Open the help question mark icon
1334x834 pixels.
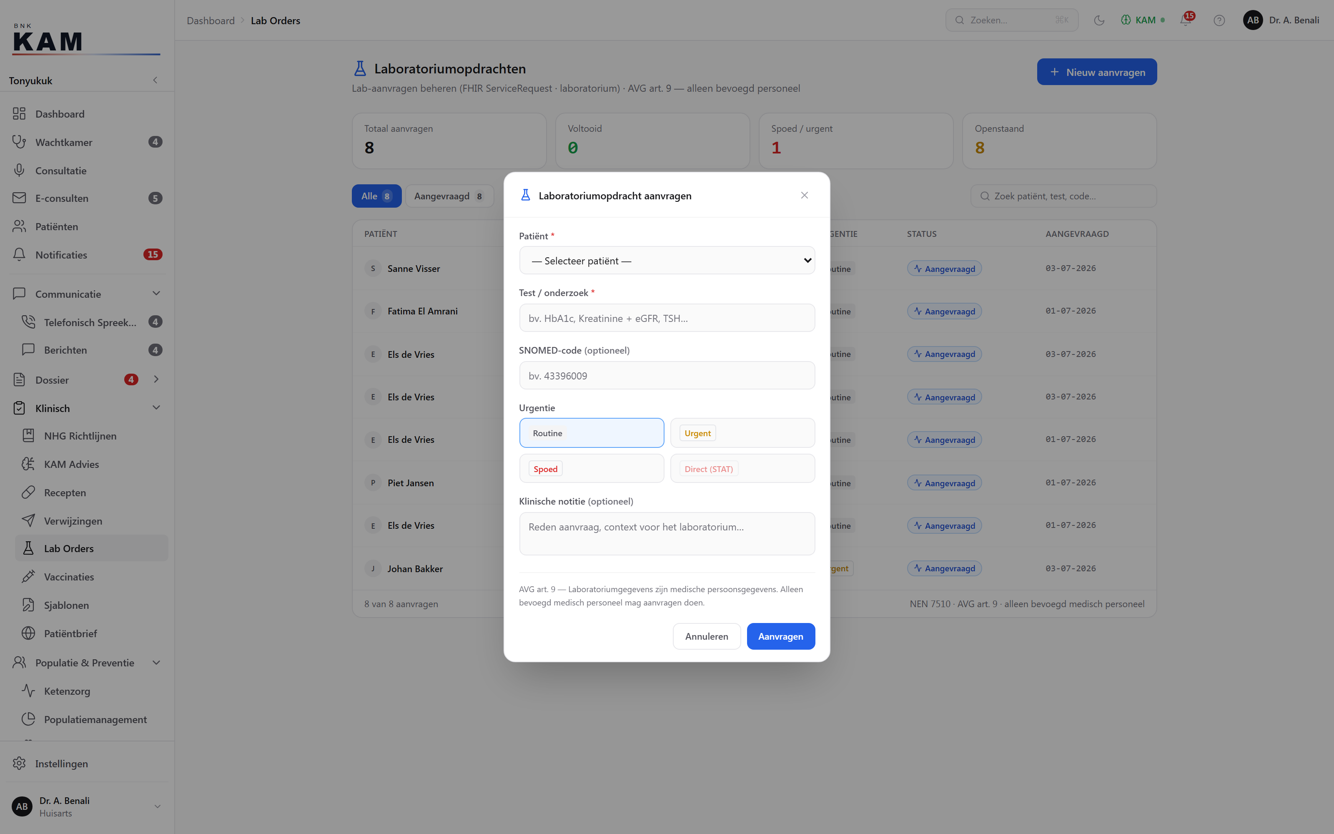1219,20
